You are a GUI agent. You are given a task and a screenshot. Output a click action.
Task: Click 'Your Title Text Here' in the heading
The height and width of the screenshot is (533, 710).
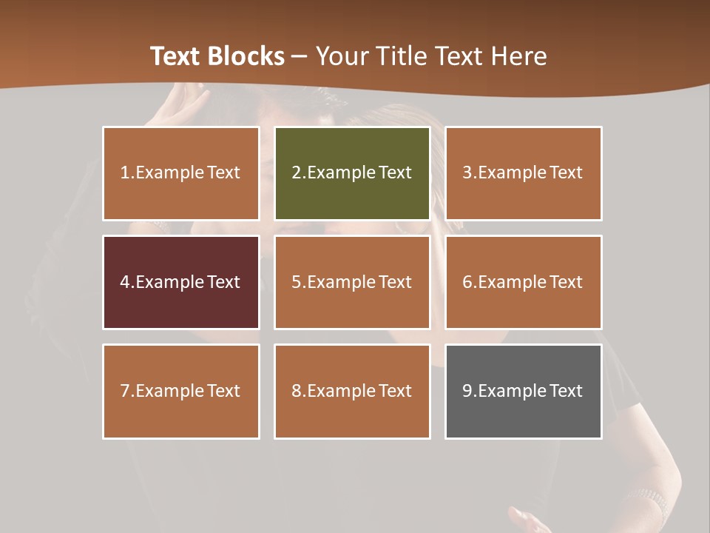click(x=431, y=56)
